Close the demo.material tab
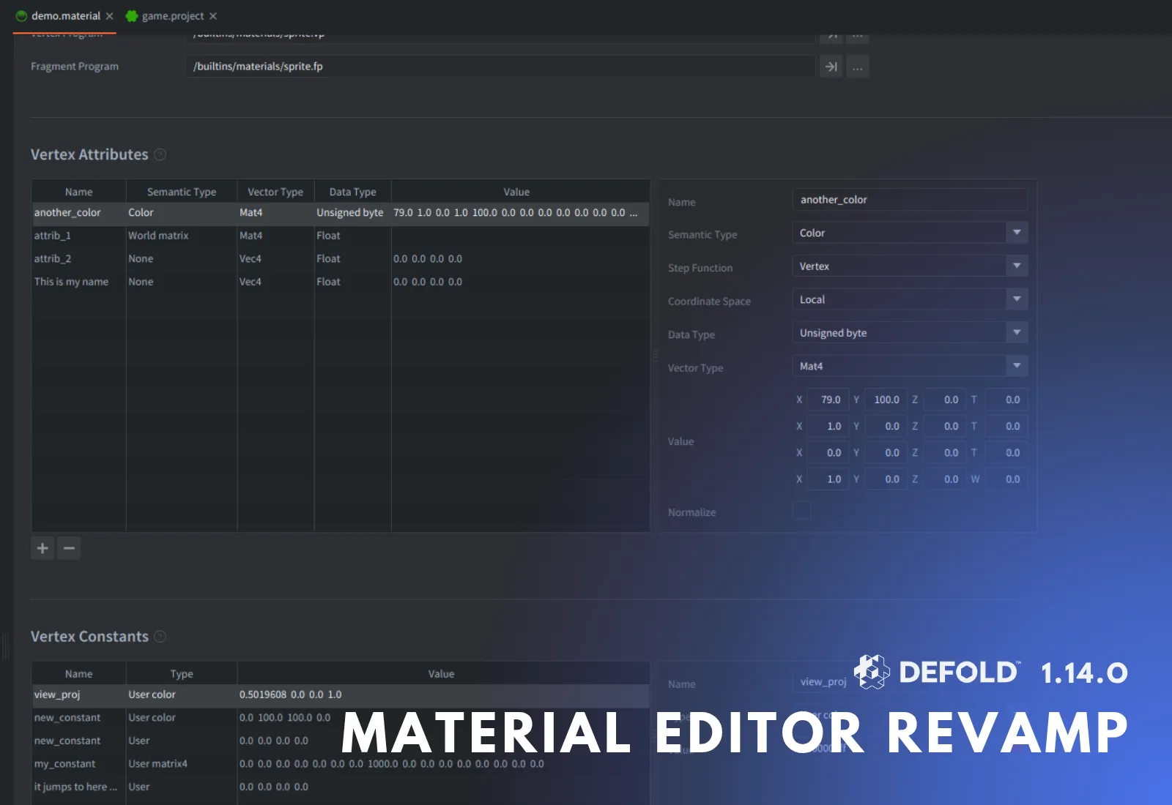The image size is (1172, 805). click(x=109, y=16)
